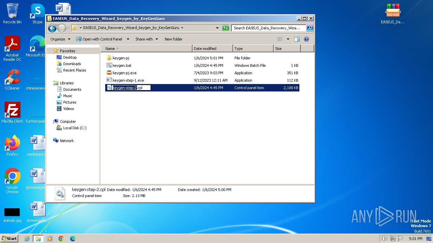Open the Action Center flag icon
The image size is (433, 243).
coord(401,239)
